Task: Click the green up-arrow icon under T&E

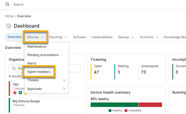Action: pos(20,93)
